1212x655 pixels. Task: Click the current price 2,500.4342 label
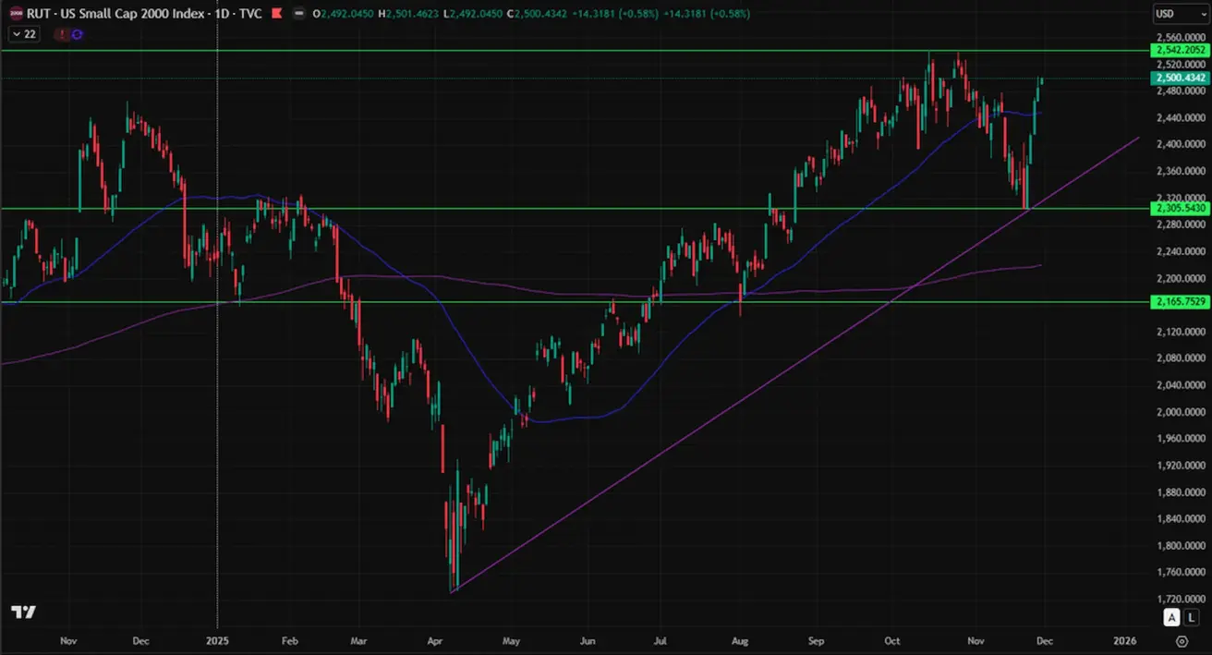pyautogui.click(x=1180, y=79)
